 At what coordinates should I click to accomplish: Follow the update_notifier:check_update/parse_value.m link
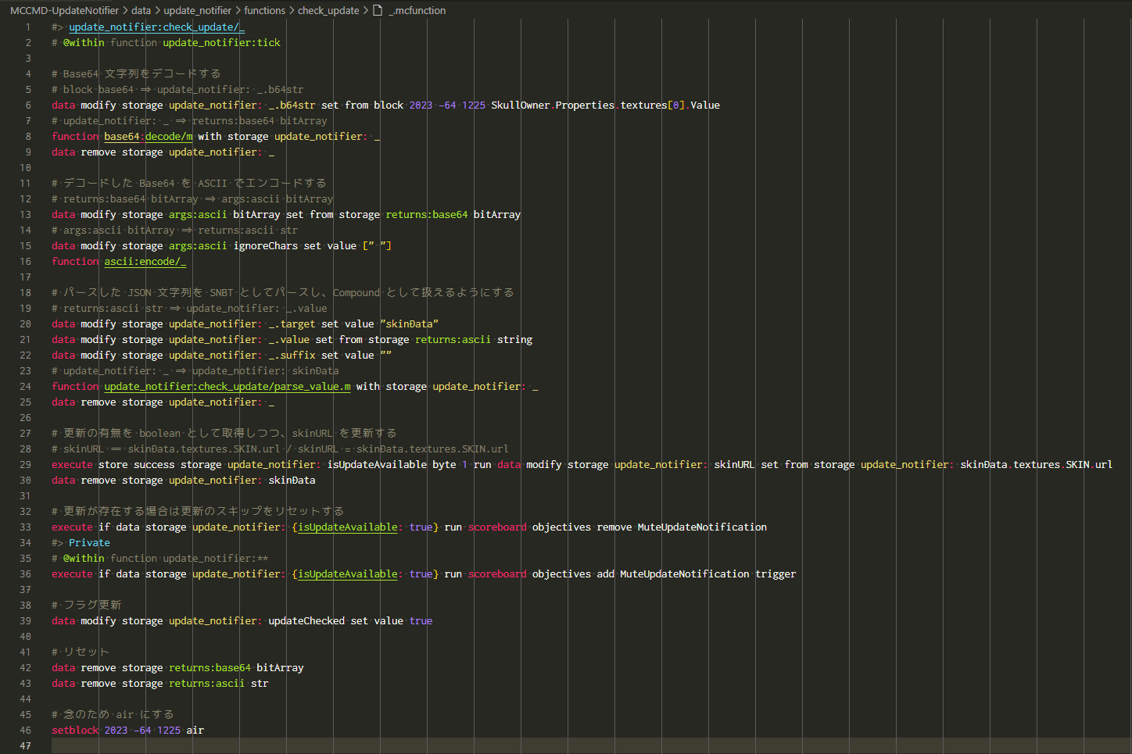(227, 386)
